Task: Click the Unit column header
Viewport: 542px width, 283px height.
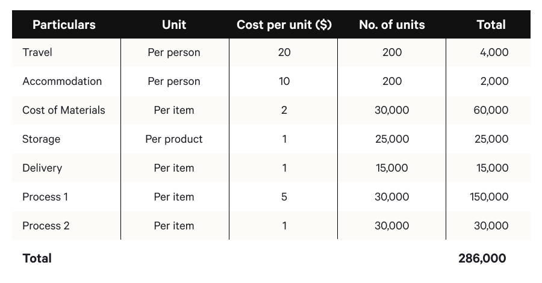Action: click(174, 25)
